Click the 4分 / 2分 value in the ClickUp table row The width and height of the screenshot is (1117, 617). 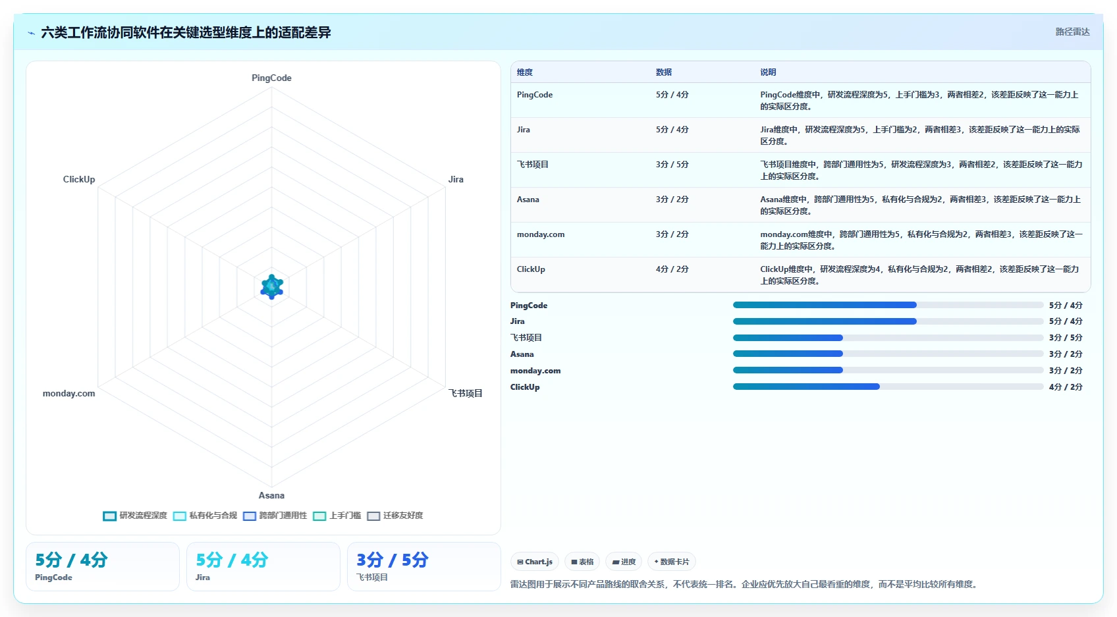click(672, 269)
